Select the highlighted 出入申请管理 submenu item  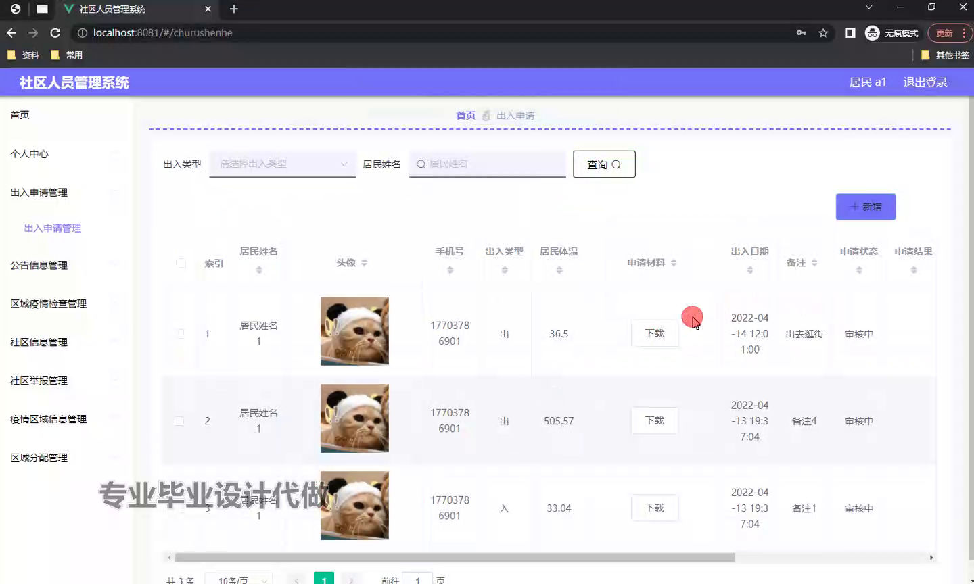(53, 228)
